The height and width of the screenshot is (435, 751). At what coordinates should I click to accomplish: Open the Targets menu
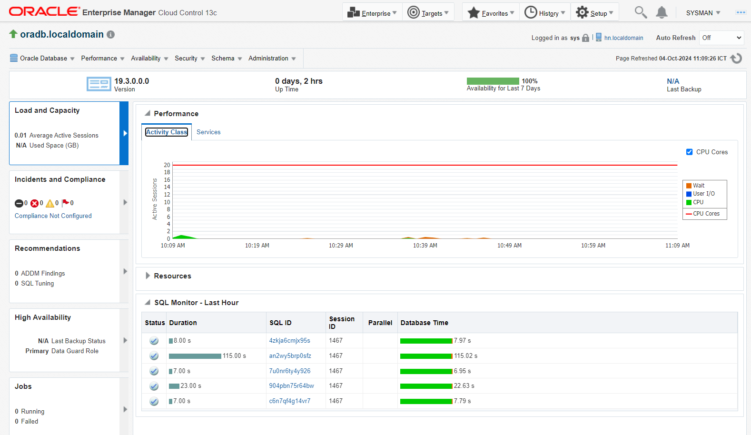click(428, 13)
